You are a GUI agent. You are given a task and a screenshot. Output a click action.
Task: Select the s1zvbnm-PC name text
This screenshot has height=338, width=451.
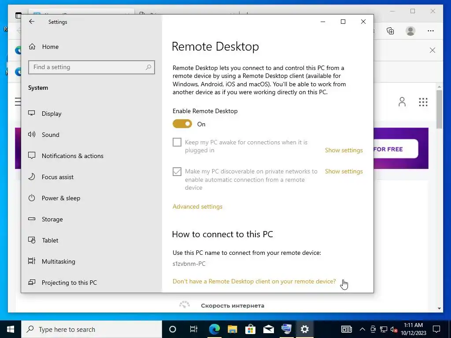(x=189, y=264)
